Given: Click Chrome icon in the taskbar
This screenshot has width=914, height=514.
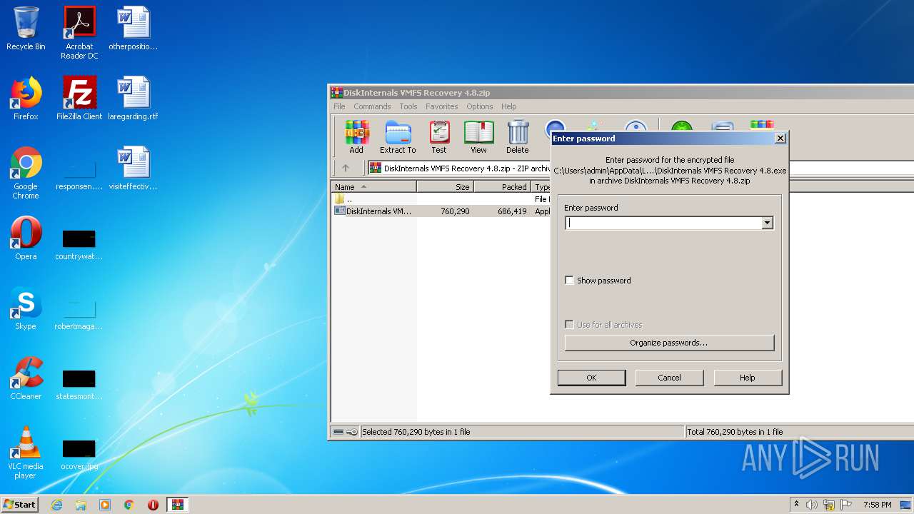Looking at the screenshot, I should pos(129,505).
